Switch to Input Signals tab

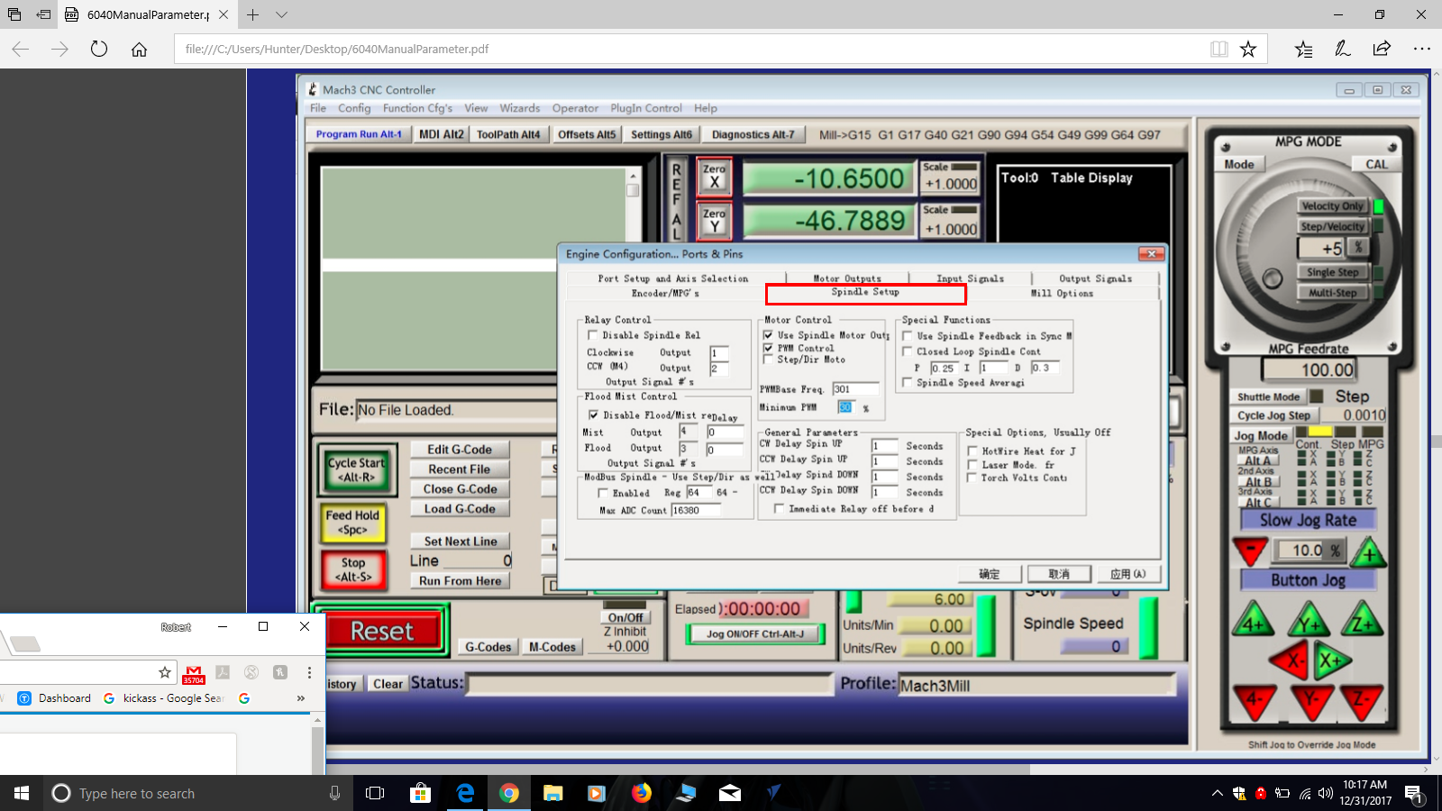coord(970,278)
